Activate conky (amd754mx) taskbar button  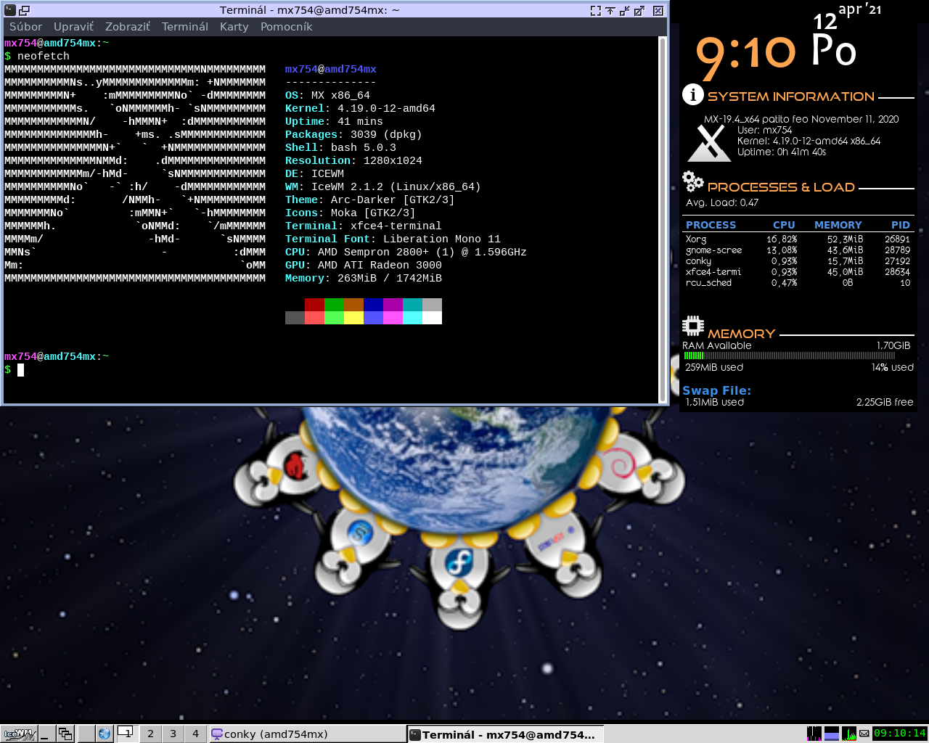click(x=307, y=734)
